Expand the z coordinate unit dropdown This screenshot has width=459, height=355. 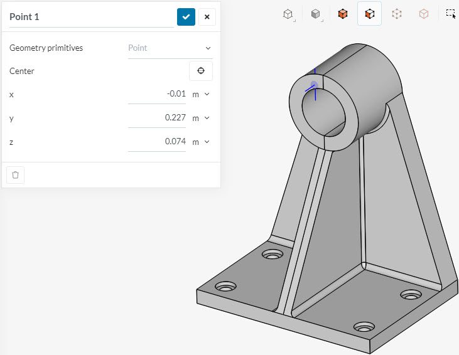pos(200,142)
